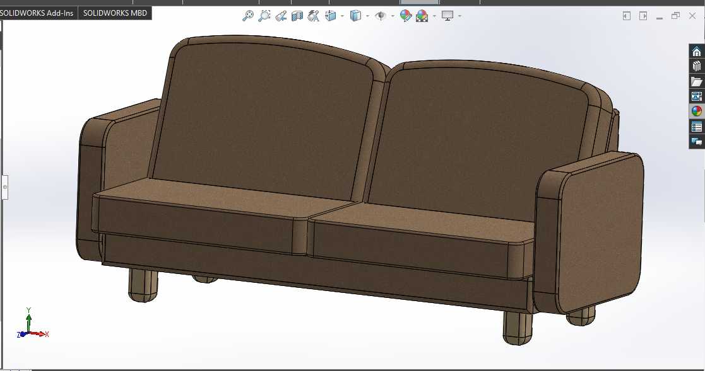Viewport: 705px width, 371px height.
Task: Open the View Palette task pane icon
Action: tap(697, 96)
